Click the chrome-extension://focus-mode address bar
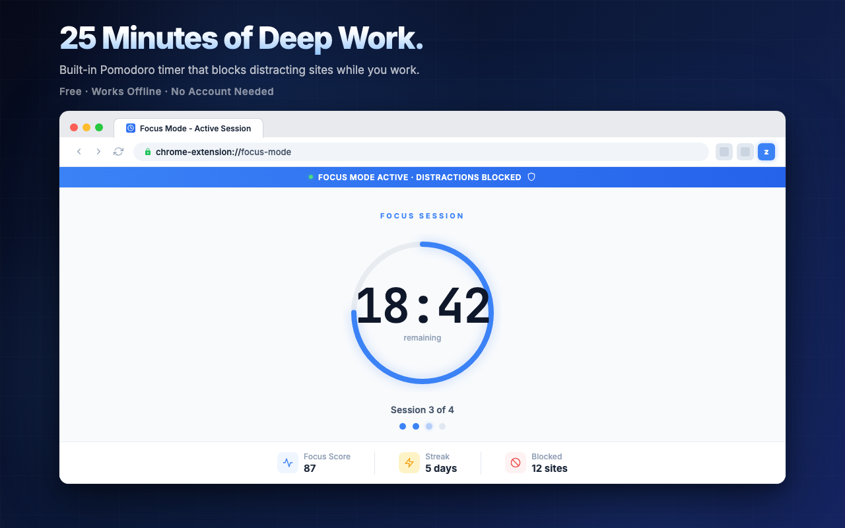This screenshot has height=528, width=845. 421,152
